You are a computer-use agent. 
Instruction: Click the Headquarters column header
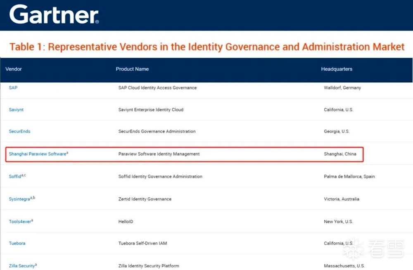coord(337,69)
